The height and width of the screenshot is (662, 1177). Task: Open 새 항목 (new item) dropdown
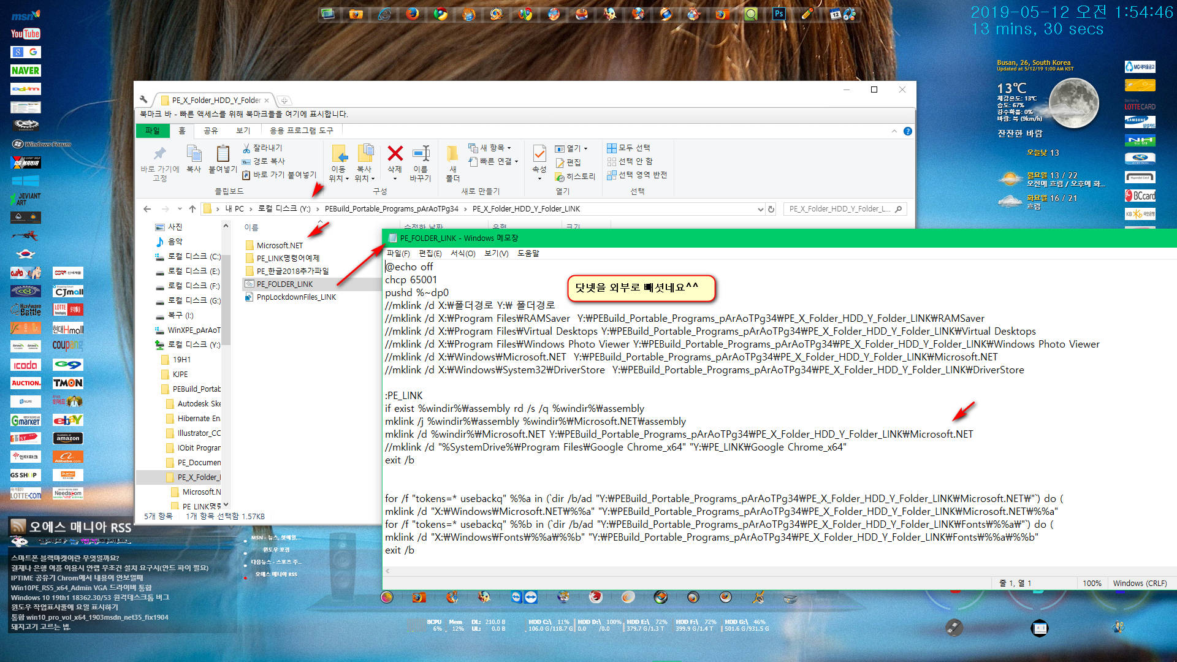(x=490, y=148)
